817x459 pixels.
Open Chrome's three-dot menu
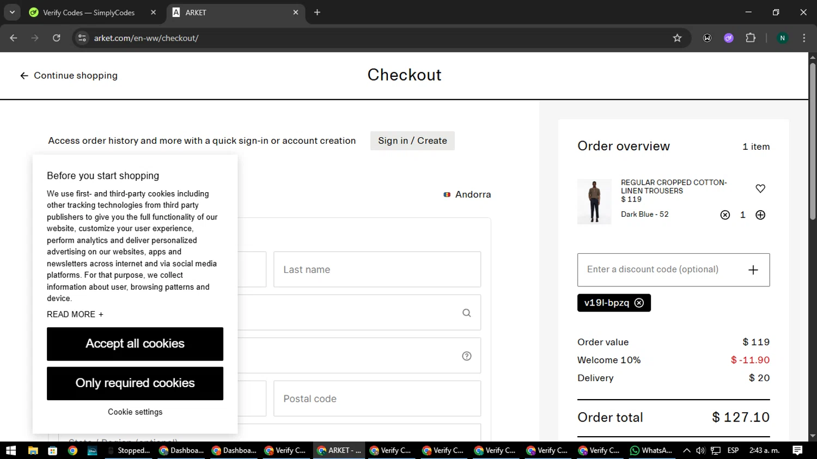click(x=804, y=38)
